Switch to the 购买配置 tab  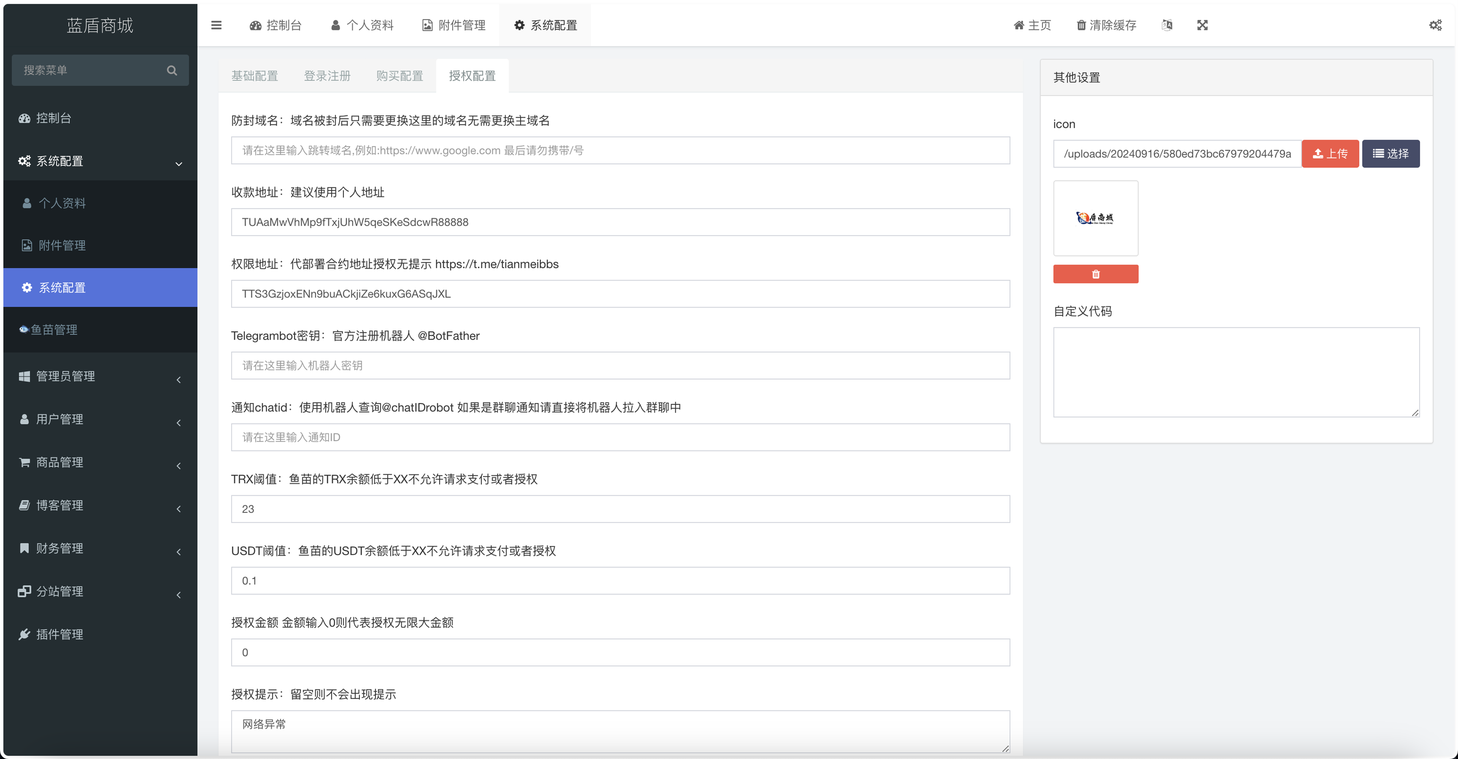click(400, 76)
